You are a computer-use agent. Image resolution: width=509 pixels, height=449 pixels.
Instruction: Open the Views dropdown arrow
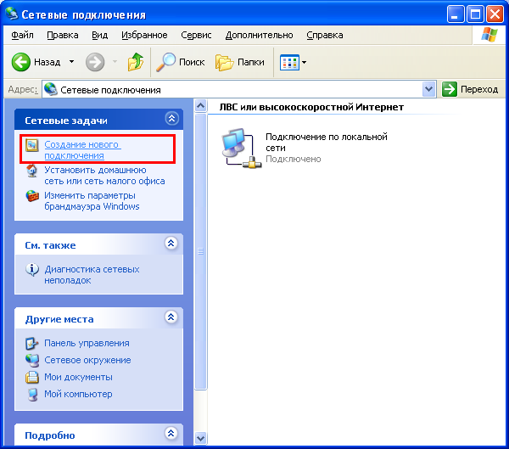[305, 62]
